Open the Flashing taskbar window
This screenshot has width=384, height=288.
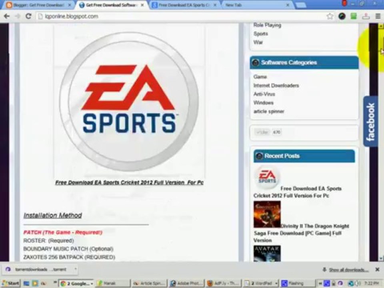click(x=298, y=283)
